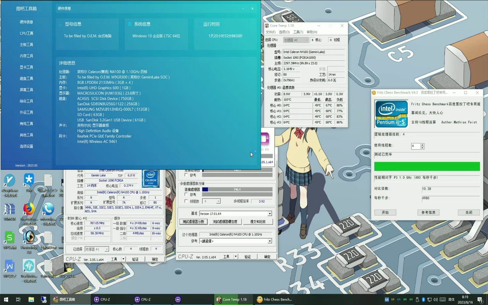Click 确定 button in CPU-Z bench window

point(267,257)
